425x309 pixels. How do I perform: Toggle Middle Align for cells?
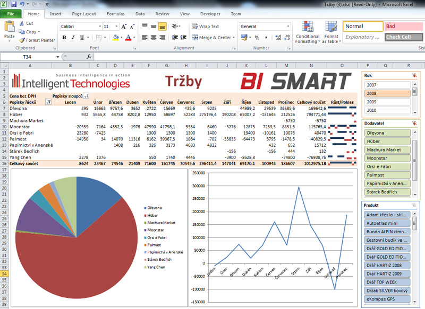154,26
